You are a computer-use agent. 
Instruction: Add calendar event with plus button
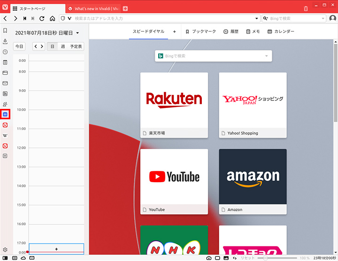pos(56,249)
